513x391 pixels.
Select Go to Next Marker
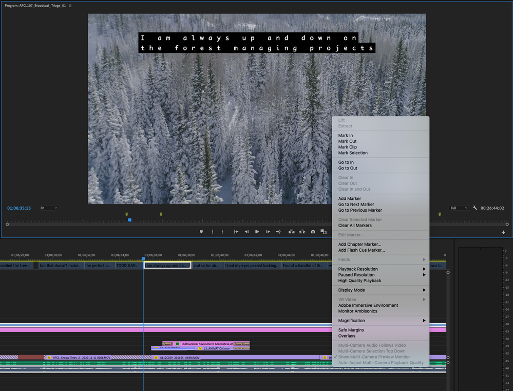coord(381,204)
